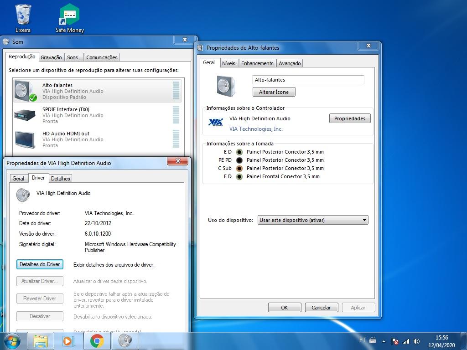Image resolution: width=467 pixels, height=350 pixels.
Task: Click the volume icon in the system tray
Action: click(416, 340)
